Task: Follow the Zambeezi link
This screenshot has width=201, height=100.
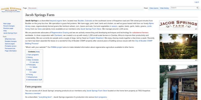Action: point(58,35)
